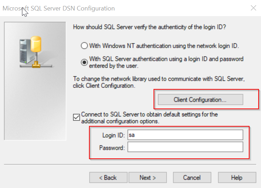The height and width of the screenshot is (188, 261).
Task: Click the 'Login ID:' field label
Action: pos(113,135)
